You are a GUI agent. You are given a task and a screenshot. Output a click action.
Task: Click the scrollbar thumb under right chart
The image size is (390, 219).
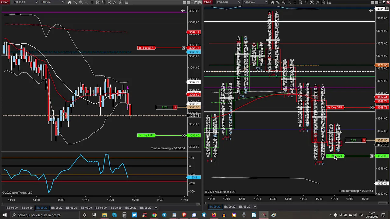point(382,203)
